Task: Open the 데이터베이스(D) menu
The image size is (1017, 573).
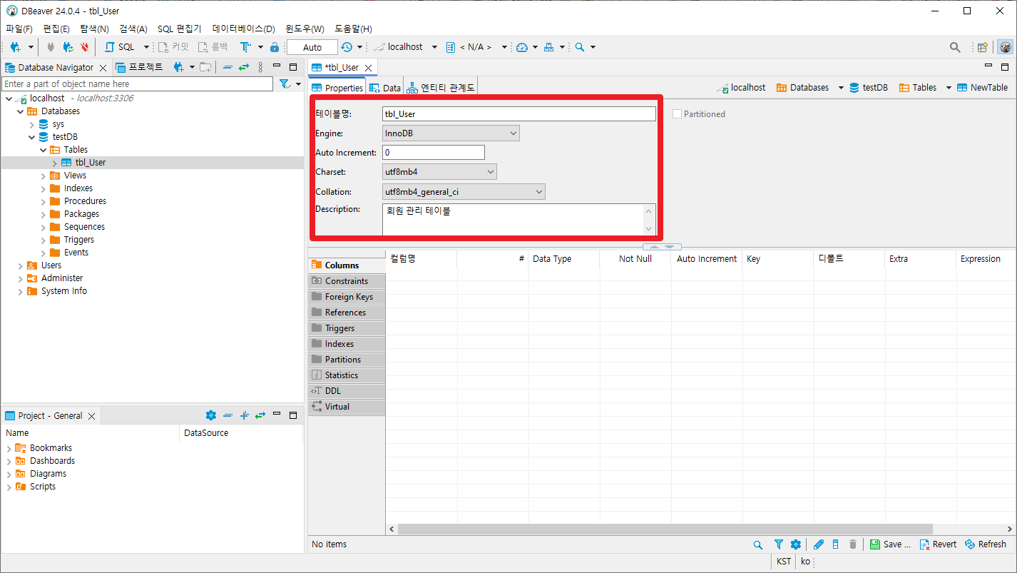Action: click(x=243, y=29)
